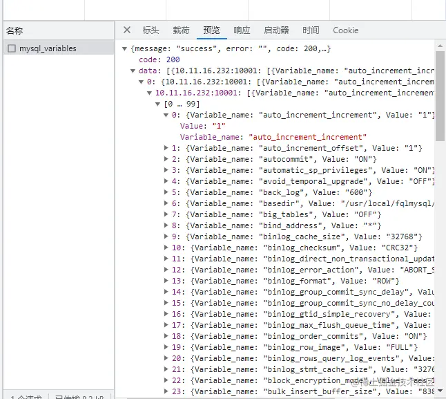Expand item 14 binlog_group_commit_sync_delay
Image resolution: width=446 pixels, height=399 pixels.
click(x=166, y=292)
